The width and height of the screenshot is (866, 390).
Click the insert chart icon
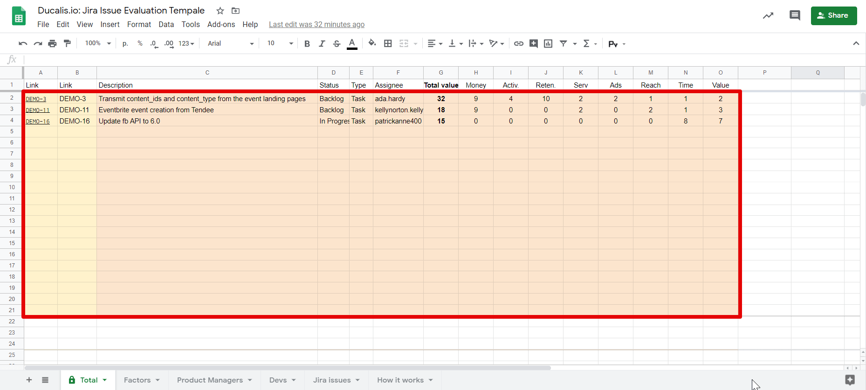[x=548, y=43]
